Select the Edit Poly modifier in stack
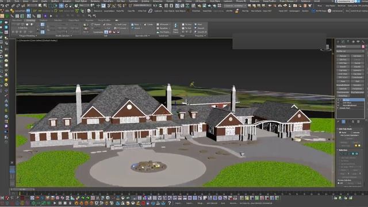Image resolution: width=368 pixels, height=207 pixels. (x=353, y=100)
